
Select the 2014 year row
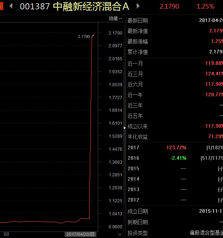pyautogui.click(x=175, y=179)
